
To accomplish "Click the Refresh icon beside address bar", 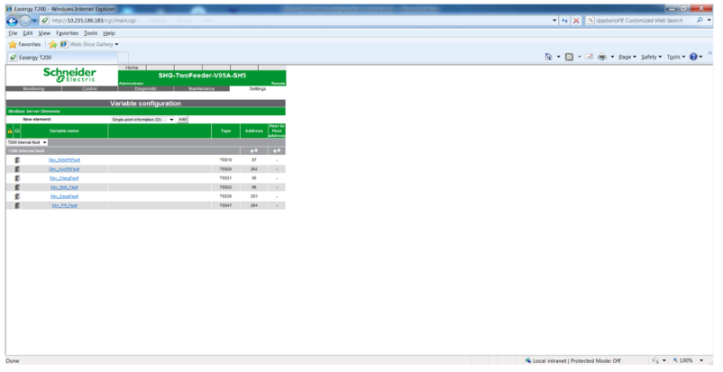I will 564,21.
